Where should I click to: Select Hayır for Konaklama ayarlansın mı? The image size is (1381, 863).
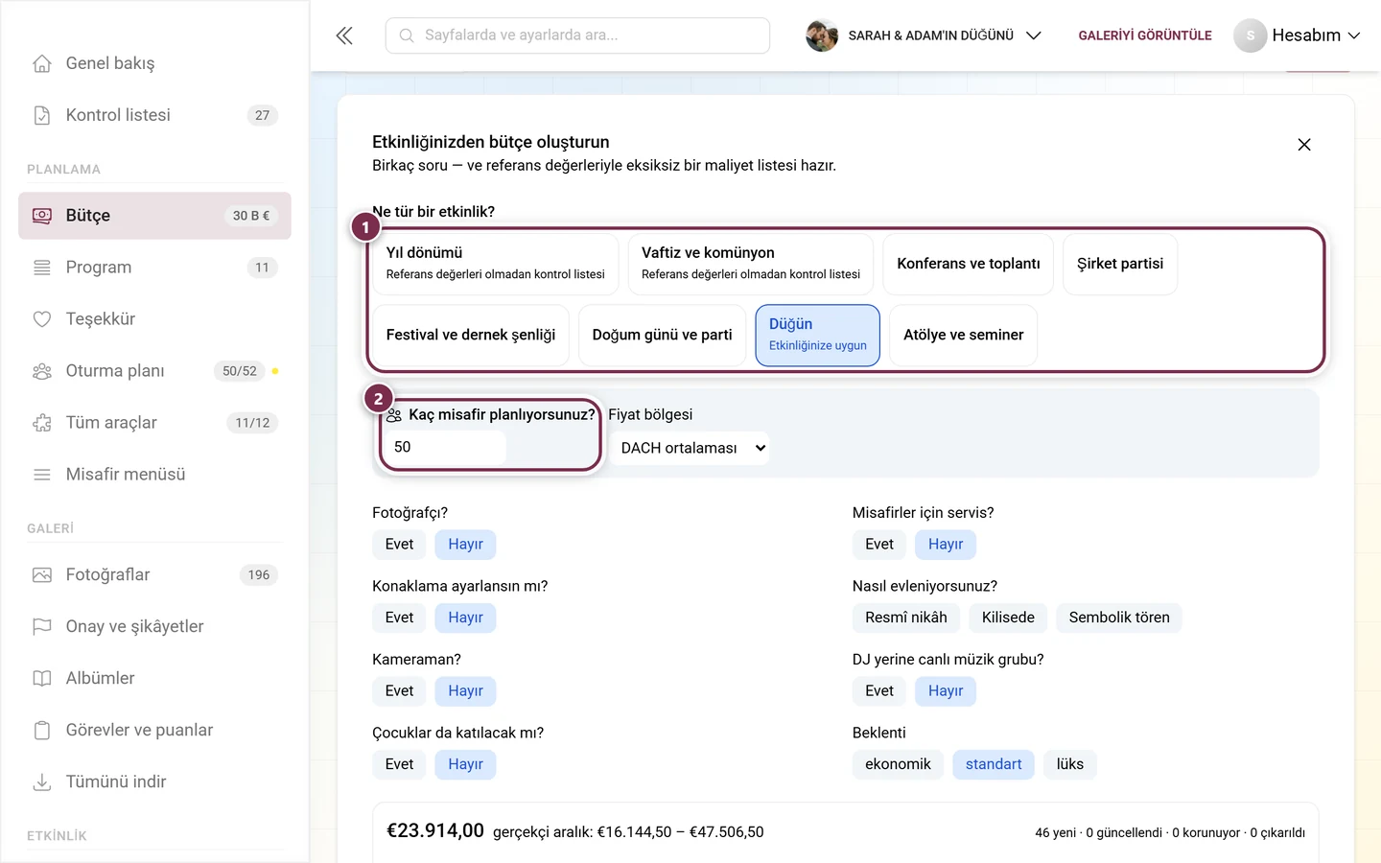[x=465, y=618]
